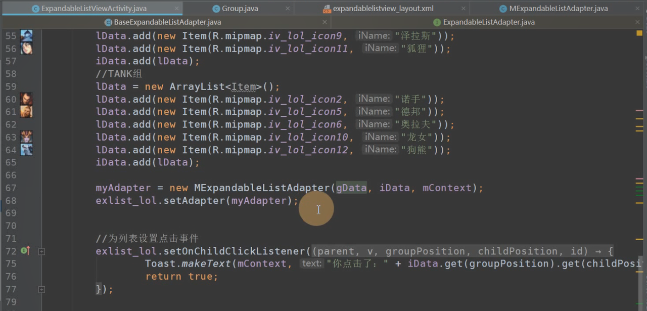Switch to the ExpandableListAdapter.java tab
The width and height of the screenshot is (647, 311).
(488, 22)
